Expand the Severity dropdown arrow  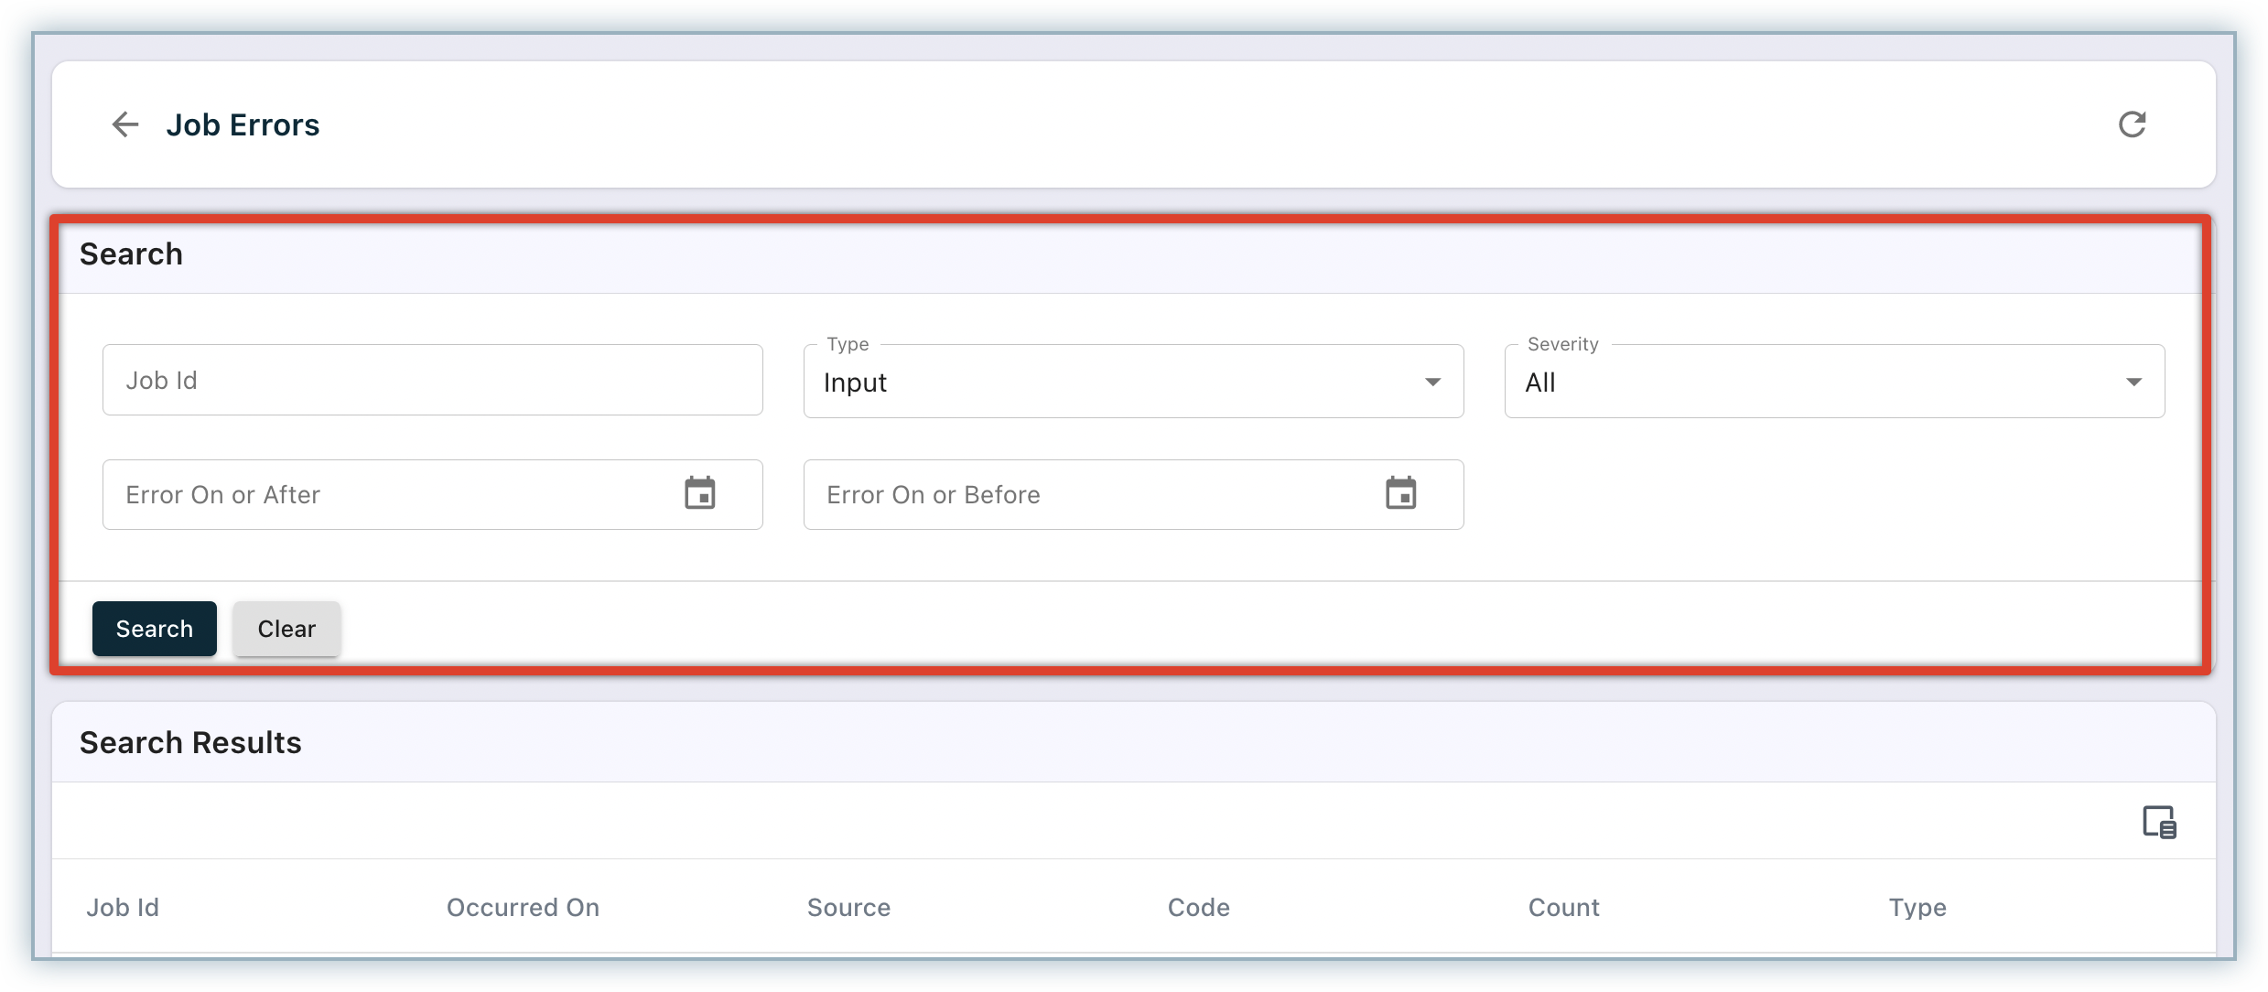[x=2133, y=382]
